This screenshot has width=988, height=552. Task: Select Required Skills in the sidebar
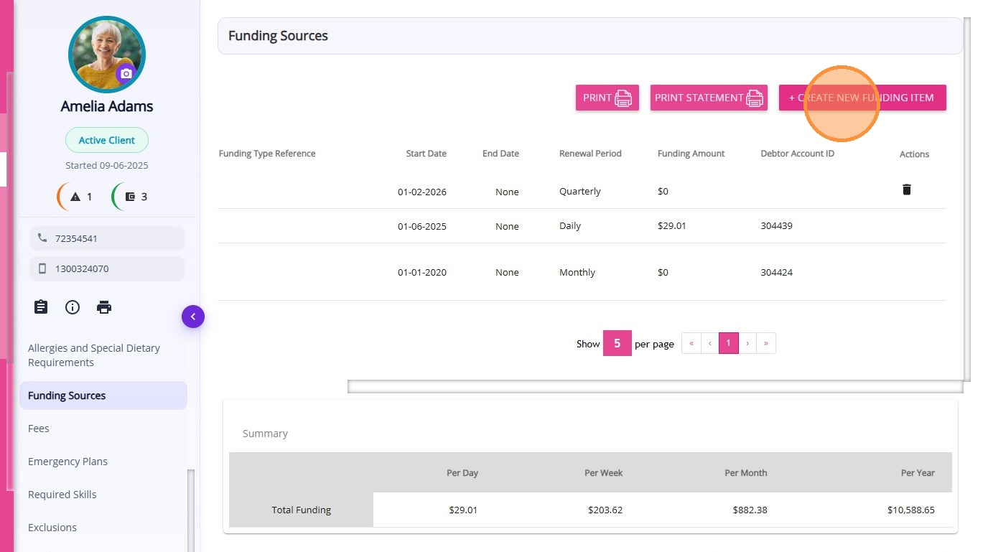pos(62,495)
